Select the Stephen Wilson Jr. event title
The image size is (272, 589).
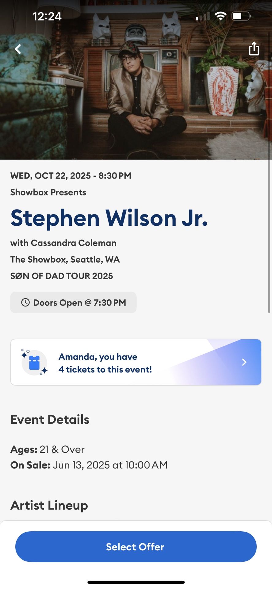coord(109,218)
